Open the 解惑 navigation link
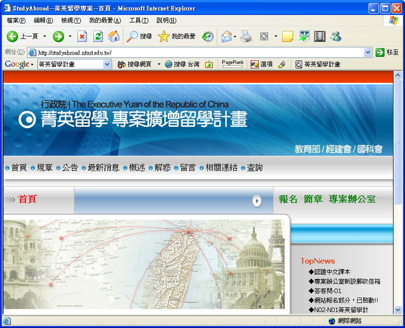Viewport: 405px width, 328px height. [x=162, y=168]
